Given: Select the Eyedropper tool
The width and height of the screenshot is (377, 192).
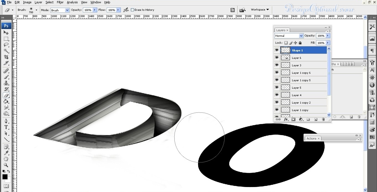Looking at the screenshot, I should coord(6,153).
